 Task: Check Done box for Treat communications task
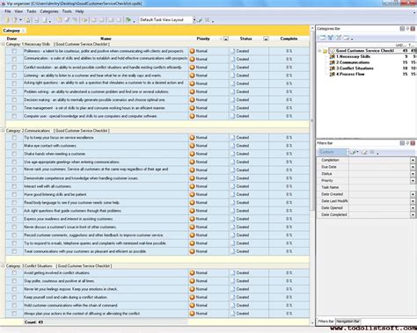pyautogui.click(x=14, y=251)
